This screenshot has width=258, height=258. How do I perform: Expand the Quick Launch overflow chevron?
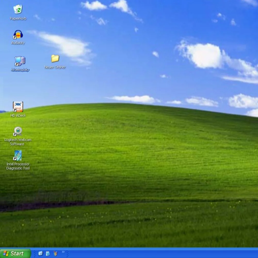click(x=63, y=252)
